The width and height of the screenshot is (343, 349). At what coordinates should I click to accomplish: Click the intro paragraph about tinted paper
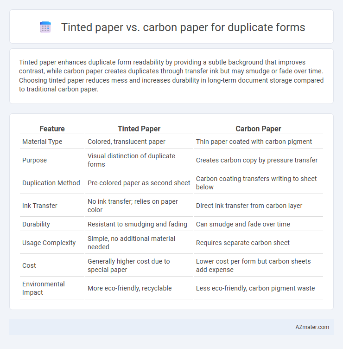[171, 76]
